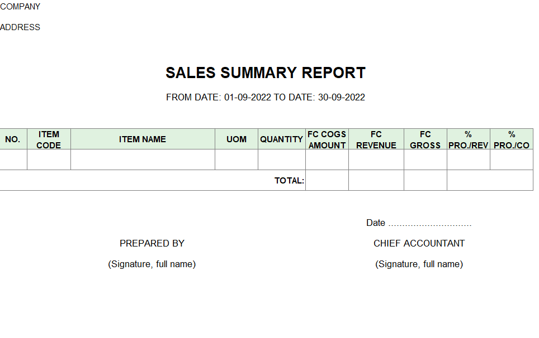Select the FROM DATE range line

pos(266,98)
